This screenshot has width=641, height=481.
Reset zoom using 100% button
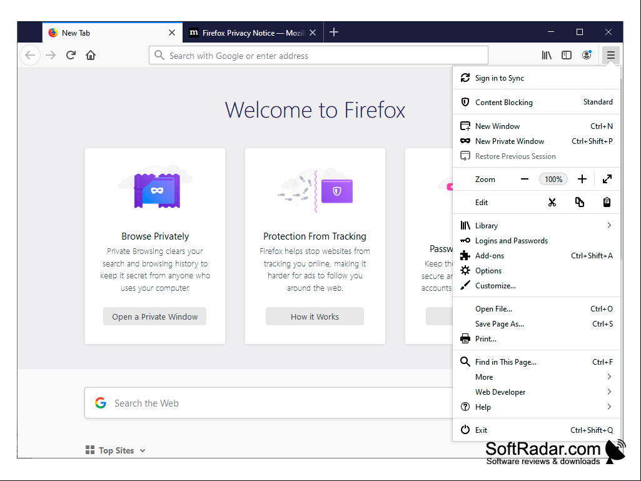pyautogui.click(x=553, y=179)
